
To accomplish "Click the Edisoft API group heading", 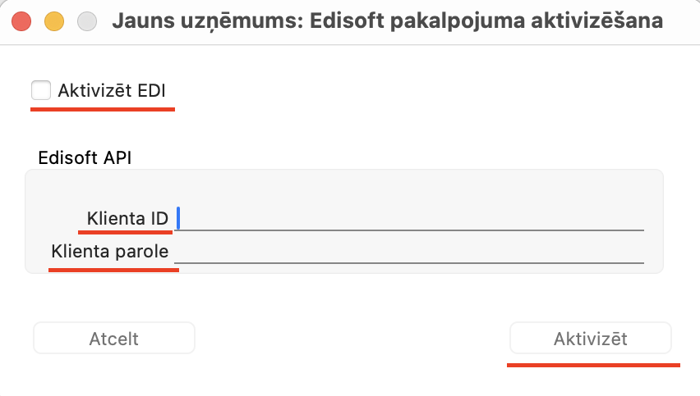I will tap(85, 157).
